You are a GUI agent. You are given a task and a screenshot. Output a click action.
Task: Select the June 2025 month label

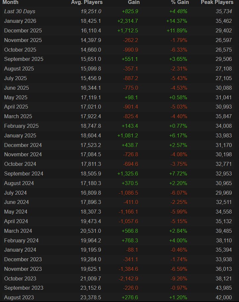click(x=17, y=88)
